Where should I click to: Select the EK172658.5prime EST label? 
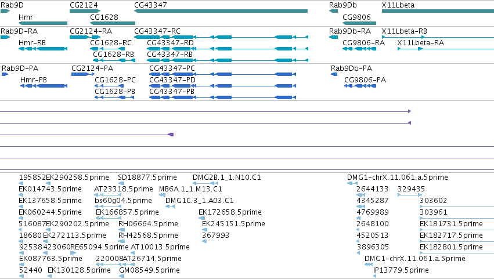click(x=230, y=212)
